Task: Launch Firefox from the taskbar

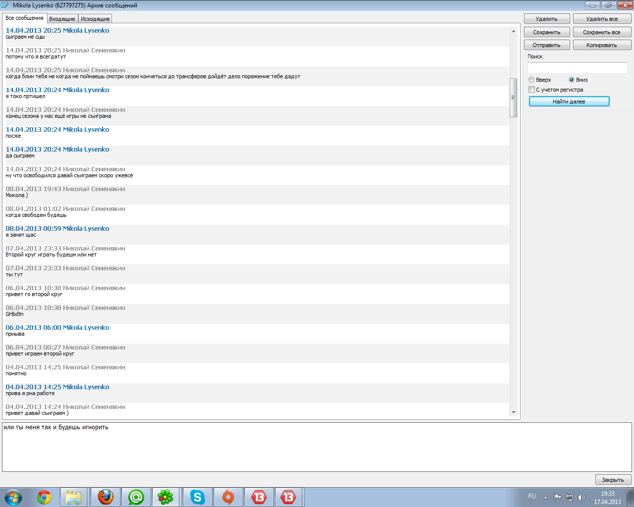Action: click(105, 497)
